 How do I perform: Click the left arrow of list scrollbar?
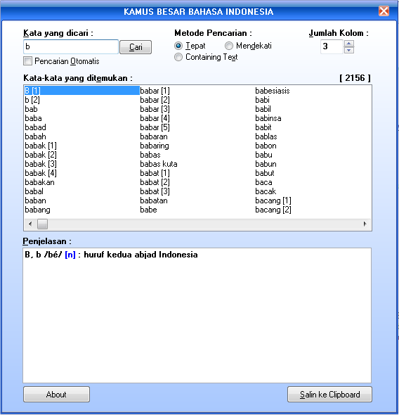[30, 224]
